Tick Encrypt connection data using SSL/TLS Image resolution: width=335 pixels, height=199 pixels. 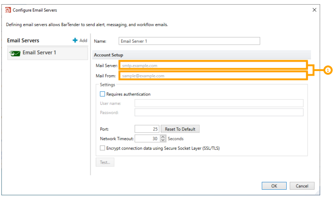point(103,148)
